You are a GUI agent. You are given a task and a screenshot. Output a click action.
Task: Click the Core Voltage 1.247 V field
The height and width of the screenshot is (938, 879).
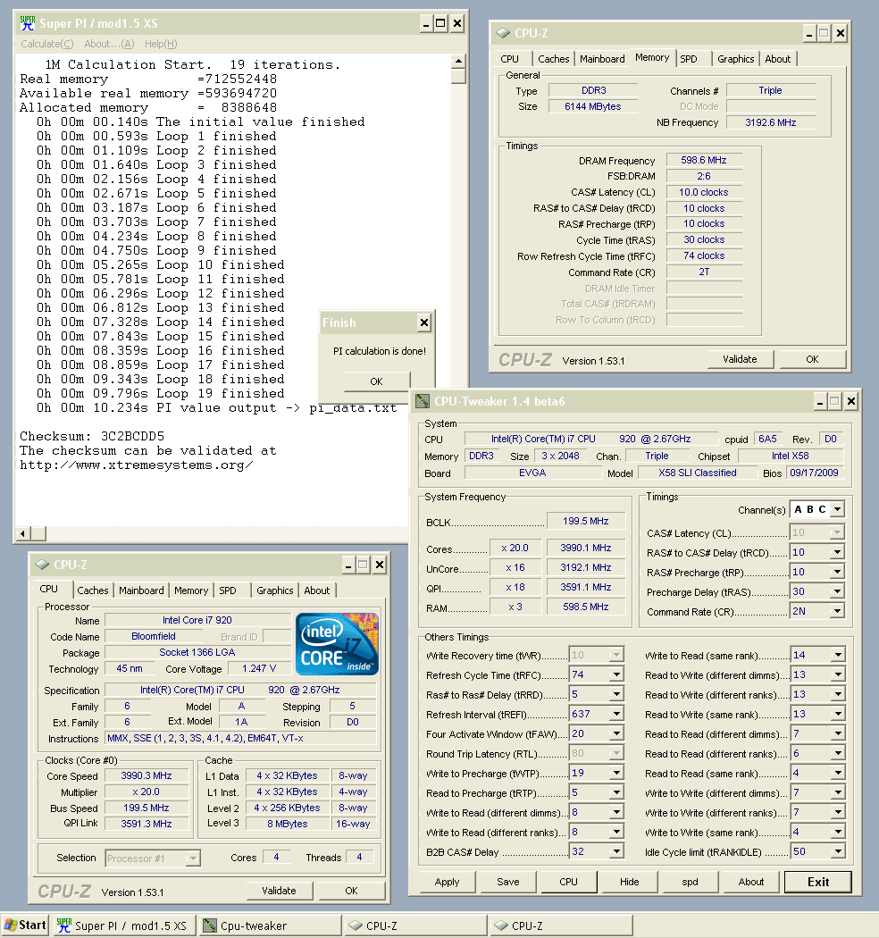(258, 669)
